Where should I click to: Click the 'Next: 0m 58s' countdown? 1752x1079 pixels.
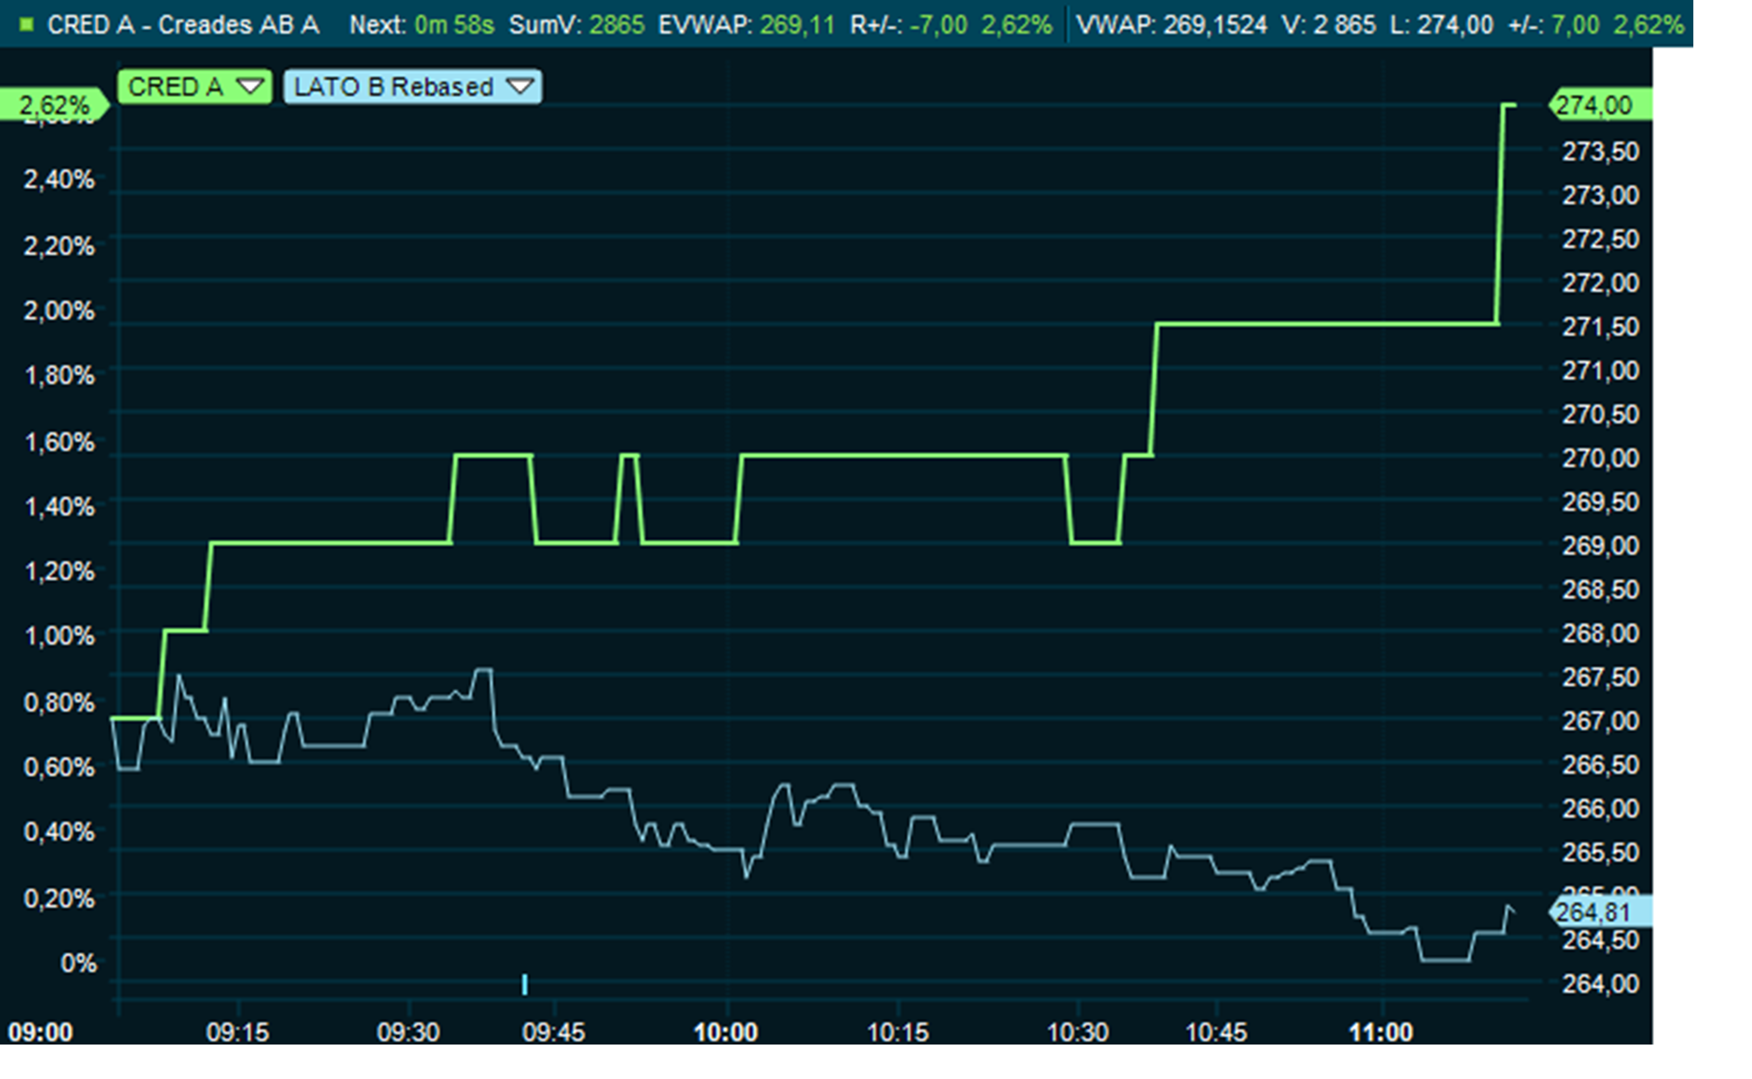click(x=422, y=25)
